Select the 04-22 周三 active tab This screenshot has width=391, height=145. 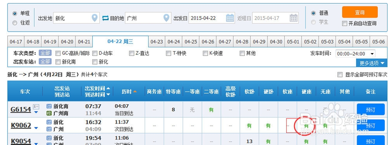[x=120, y=41]
